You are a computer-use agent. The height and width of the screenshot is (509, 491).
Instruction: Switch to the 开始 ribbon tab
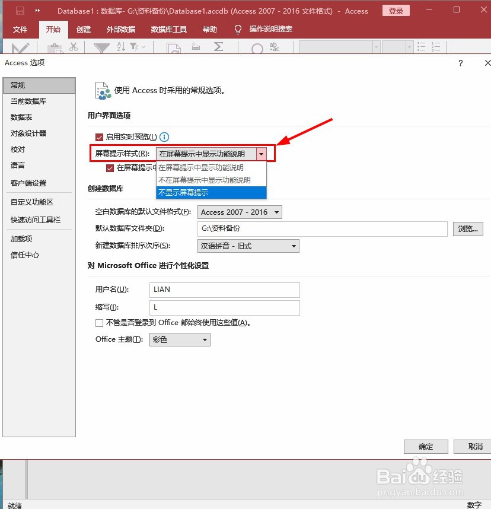(x=53, y=30)
